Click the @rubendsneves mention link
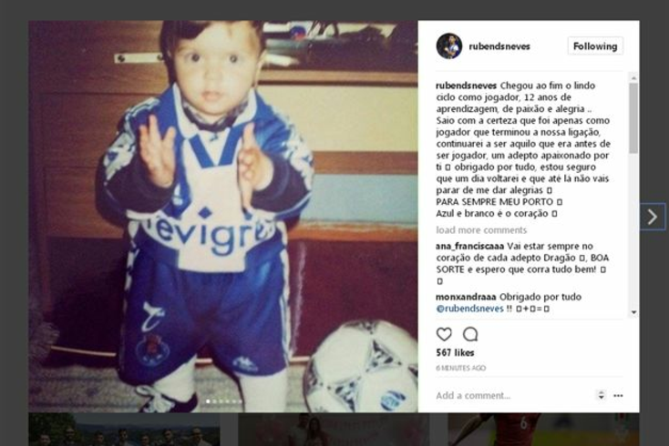This screenshot has width=669, height=446. point(469,309)
